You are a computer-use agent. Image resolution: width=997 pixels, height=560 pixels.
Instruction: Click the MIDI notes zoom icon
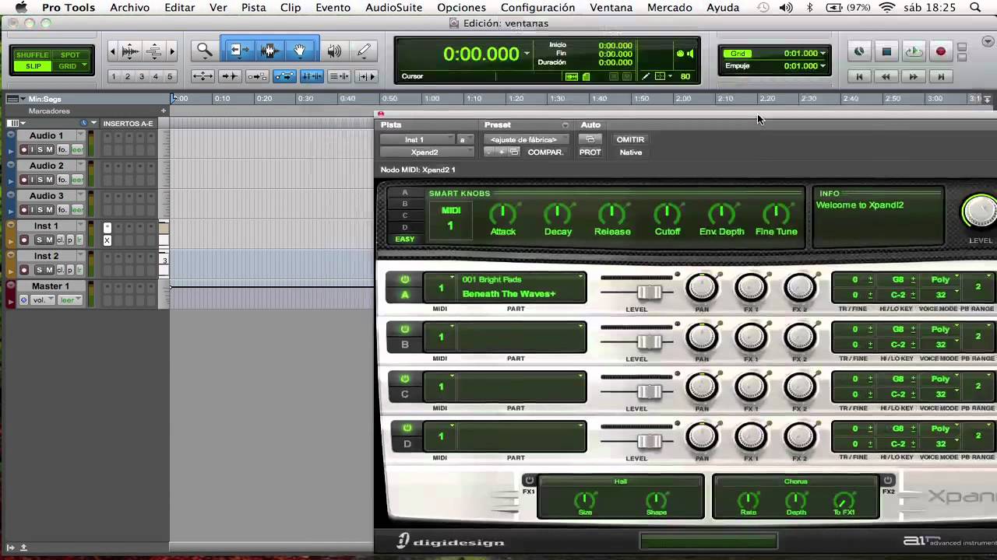click(x=154, y=52)
